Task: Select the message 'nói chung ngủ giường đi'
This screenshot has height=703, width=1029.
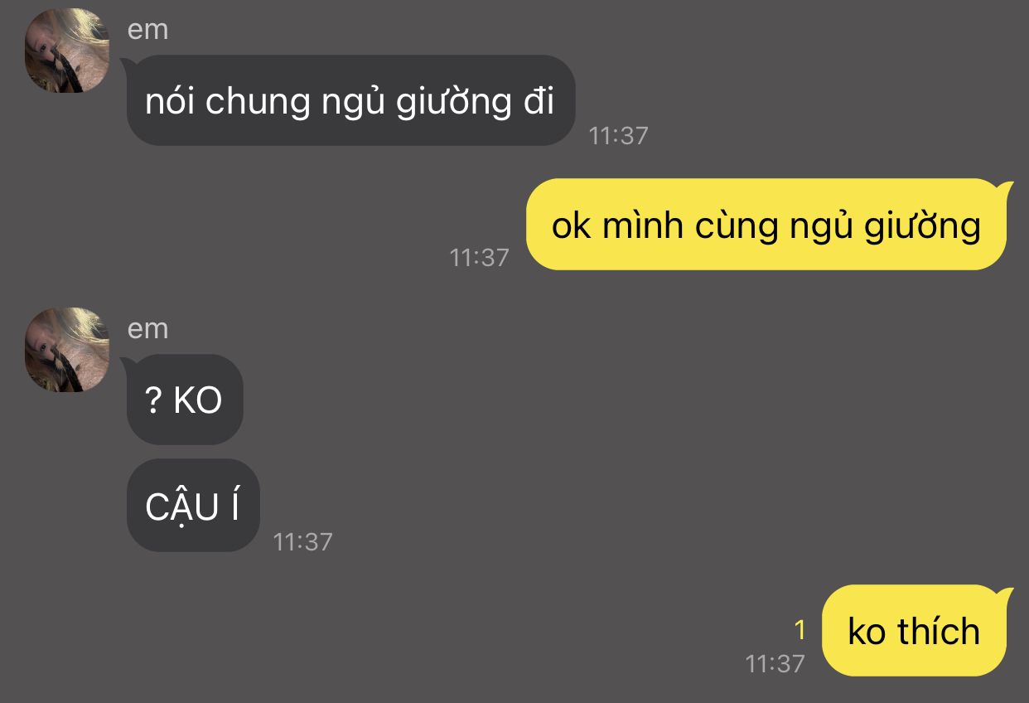Action: pyautogui.click(x=350, y=100)
